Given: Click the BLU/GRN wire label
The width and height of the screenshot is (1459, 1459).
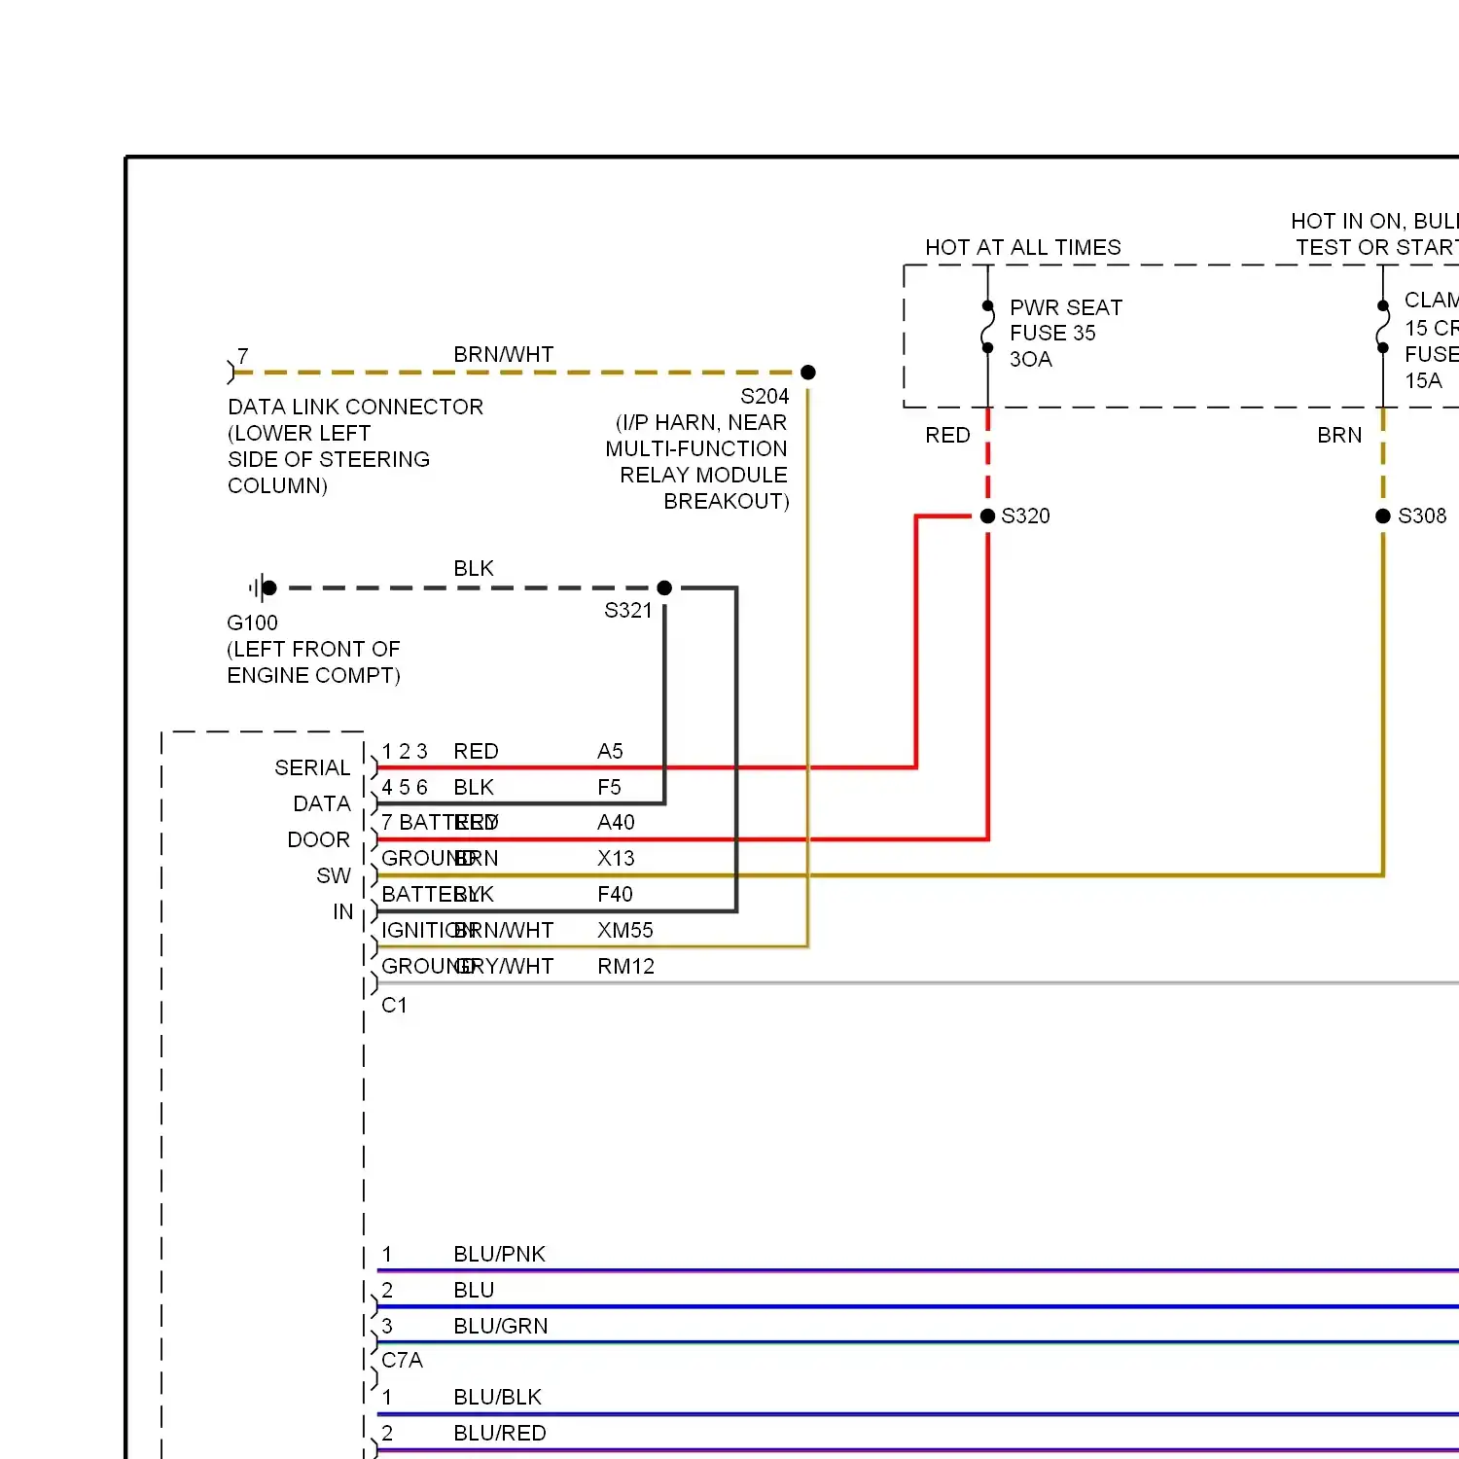Looking at the screenshot, I should (501, 1326).
